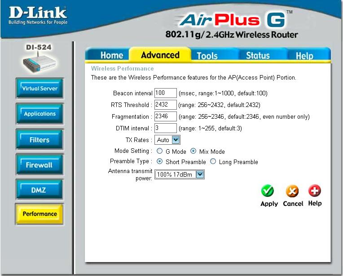Choose the Long Preamble option
The image size is (343, 276).
pyautogui.click(x=213, y=162)
